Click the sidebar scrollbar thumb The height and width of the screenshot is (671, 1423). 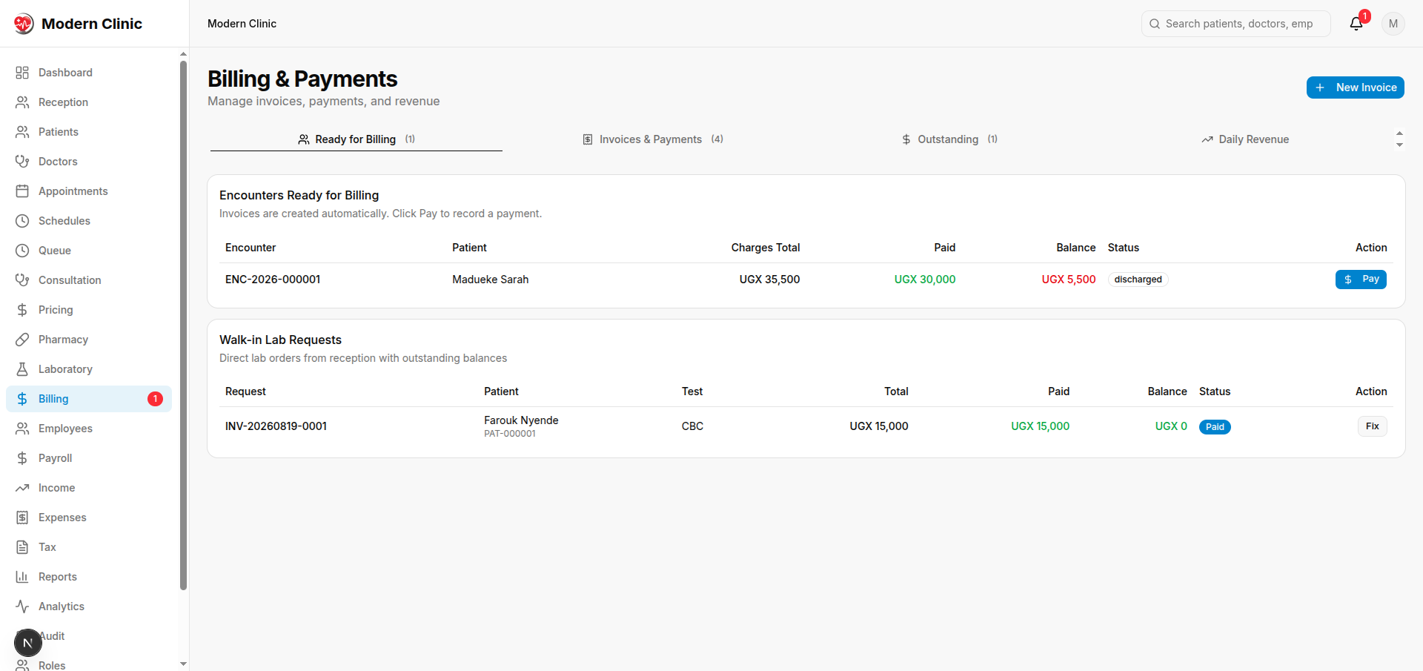pos(183,325)
